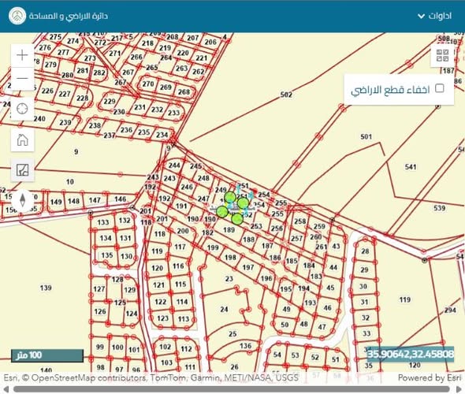Image resolution: width=465 pixels, height=394 pixels.
Task: Click parcel number 239
Action: pyautogui.click(x=65, y=122)
